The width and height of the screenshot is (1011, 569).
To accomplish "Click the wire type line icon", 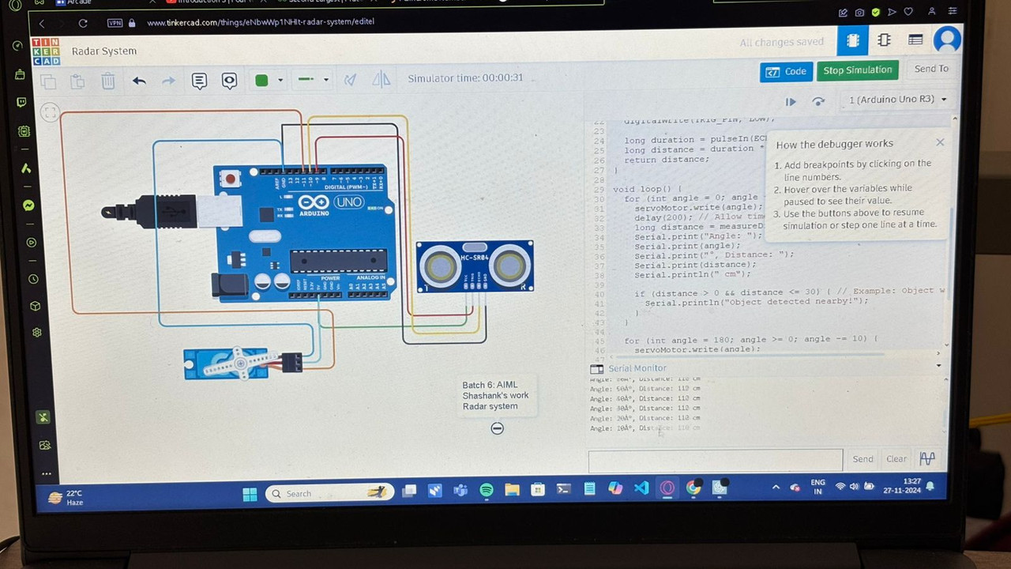I will (x=306, y=79).
